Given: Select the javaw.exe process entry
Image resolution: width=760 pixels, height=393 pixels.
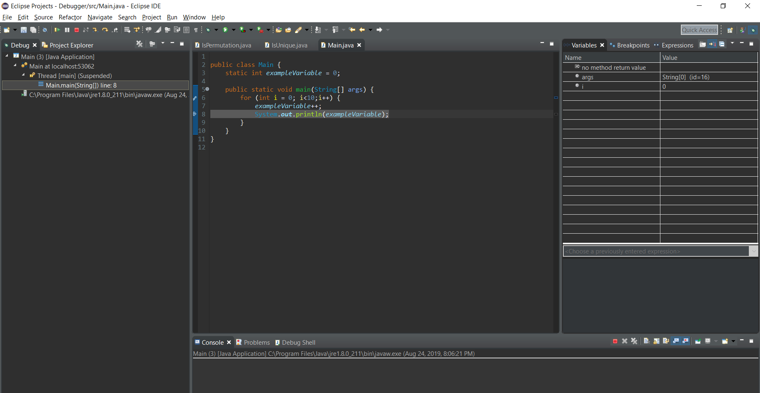Looking at the screenshot, I should (104, 95).
